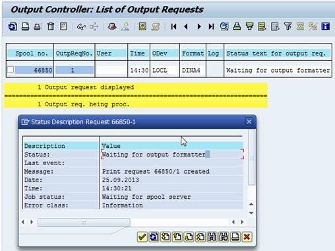Click the upward-stacked sort icon next to magnifier

pos(237,26)
